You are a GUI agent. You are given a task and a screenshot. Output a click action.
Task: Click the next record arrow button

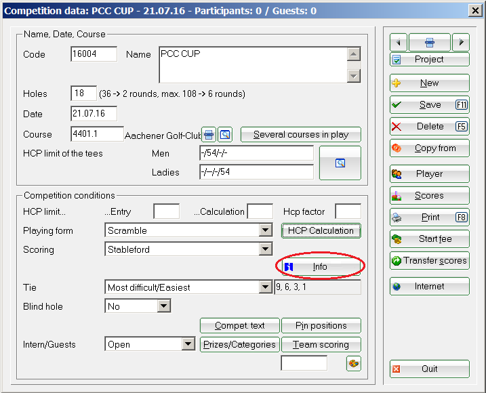(461, 42)
